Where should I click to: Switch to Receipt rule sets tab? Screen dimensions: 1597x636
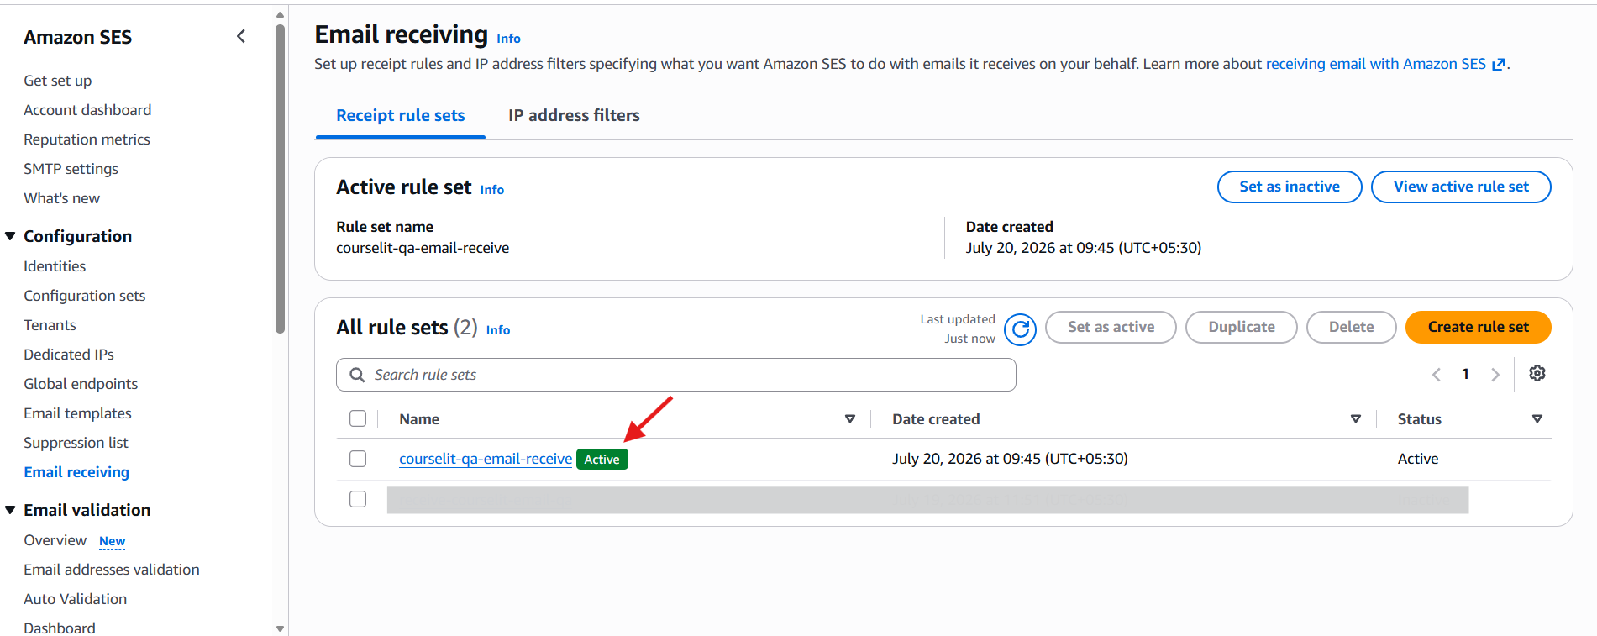pyautogui.click(x=400, y=115)
